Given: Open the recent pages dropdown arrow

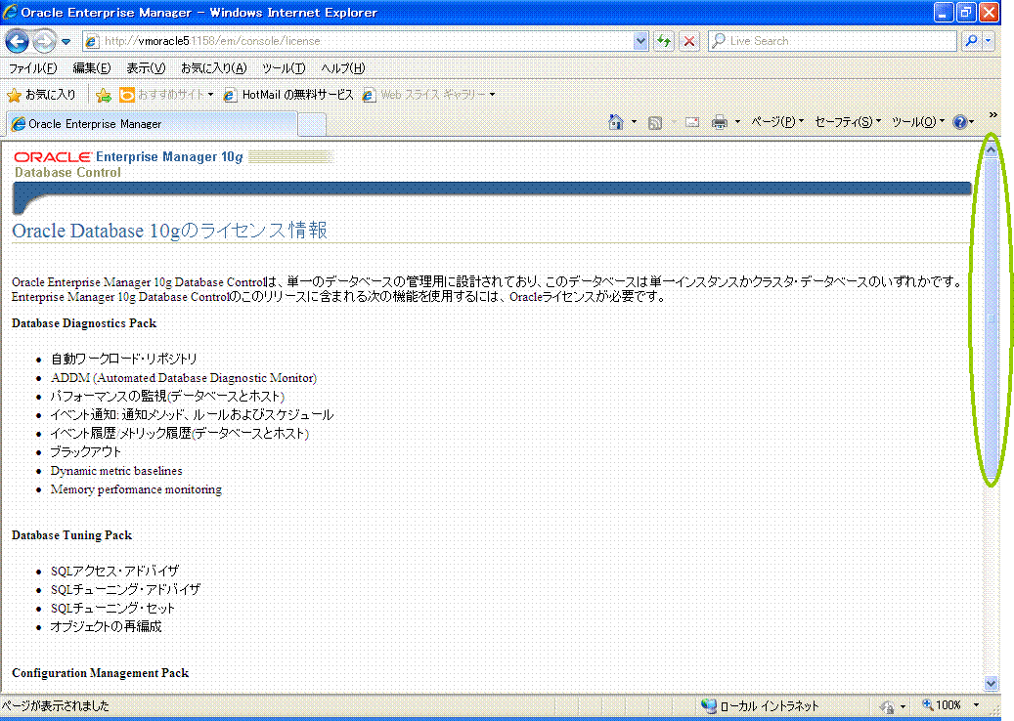Looking at the screenshot, I should click(x=66, y=42).
